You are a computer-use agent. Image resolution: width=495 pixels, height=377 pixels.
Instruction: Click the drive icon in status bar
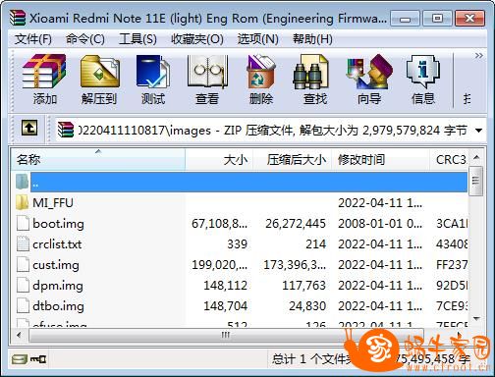pos(20,359)
